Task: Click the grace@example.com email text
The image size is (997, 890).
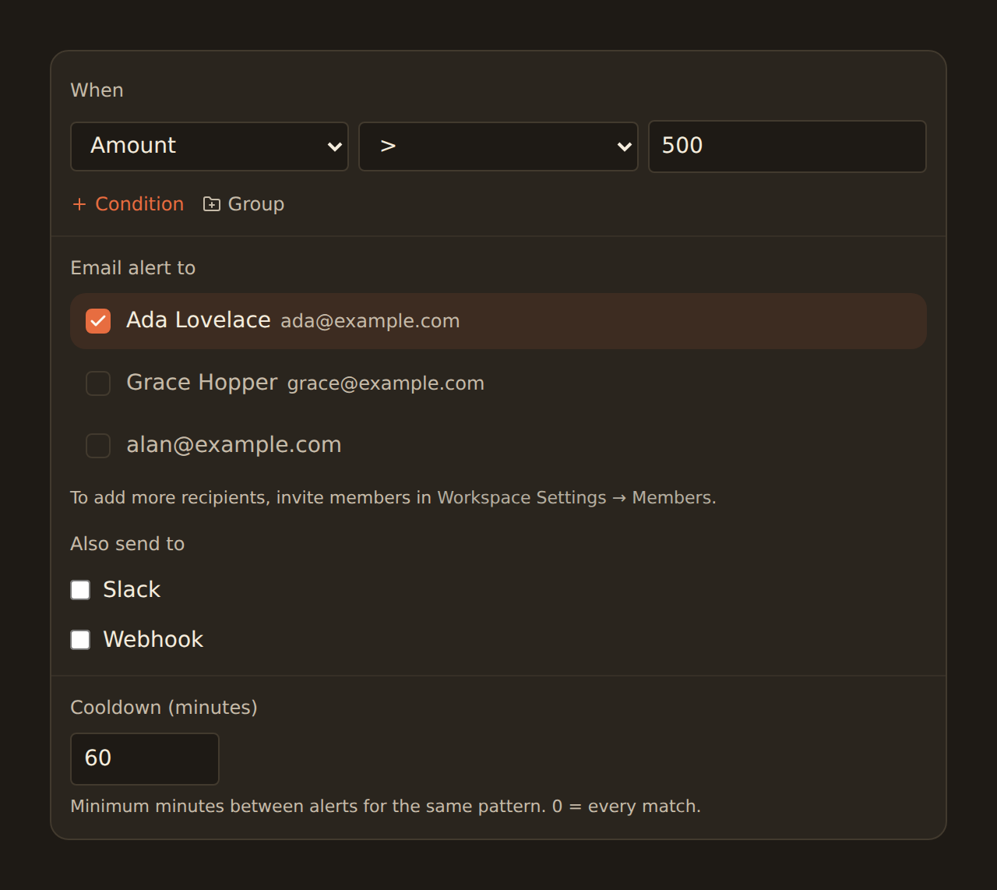Action: pyautogui.click(x=386, y=383)
